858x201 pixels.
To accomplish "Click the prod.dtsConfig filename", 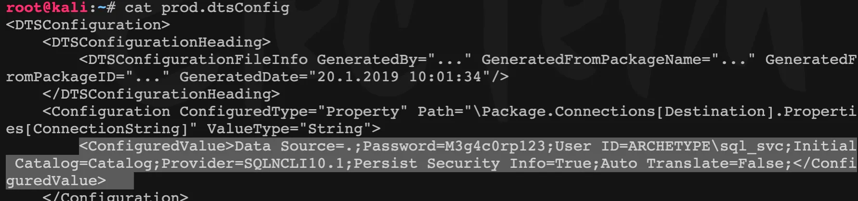I will tap(225, 8).
